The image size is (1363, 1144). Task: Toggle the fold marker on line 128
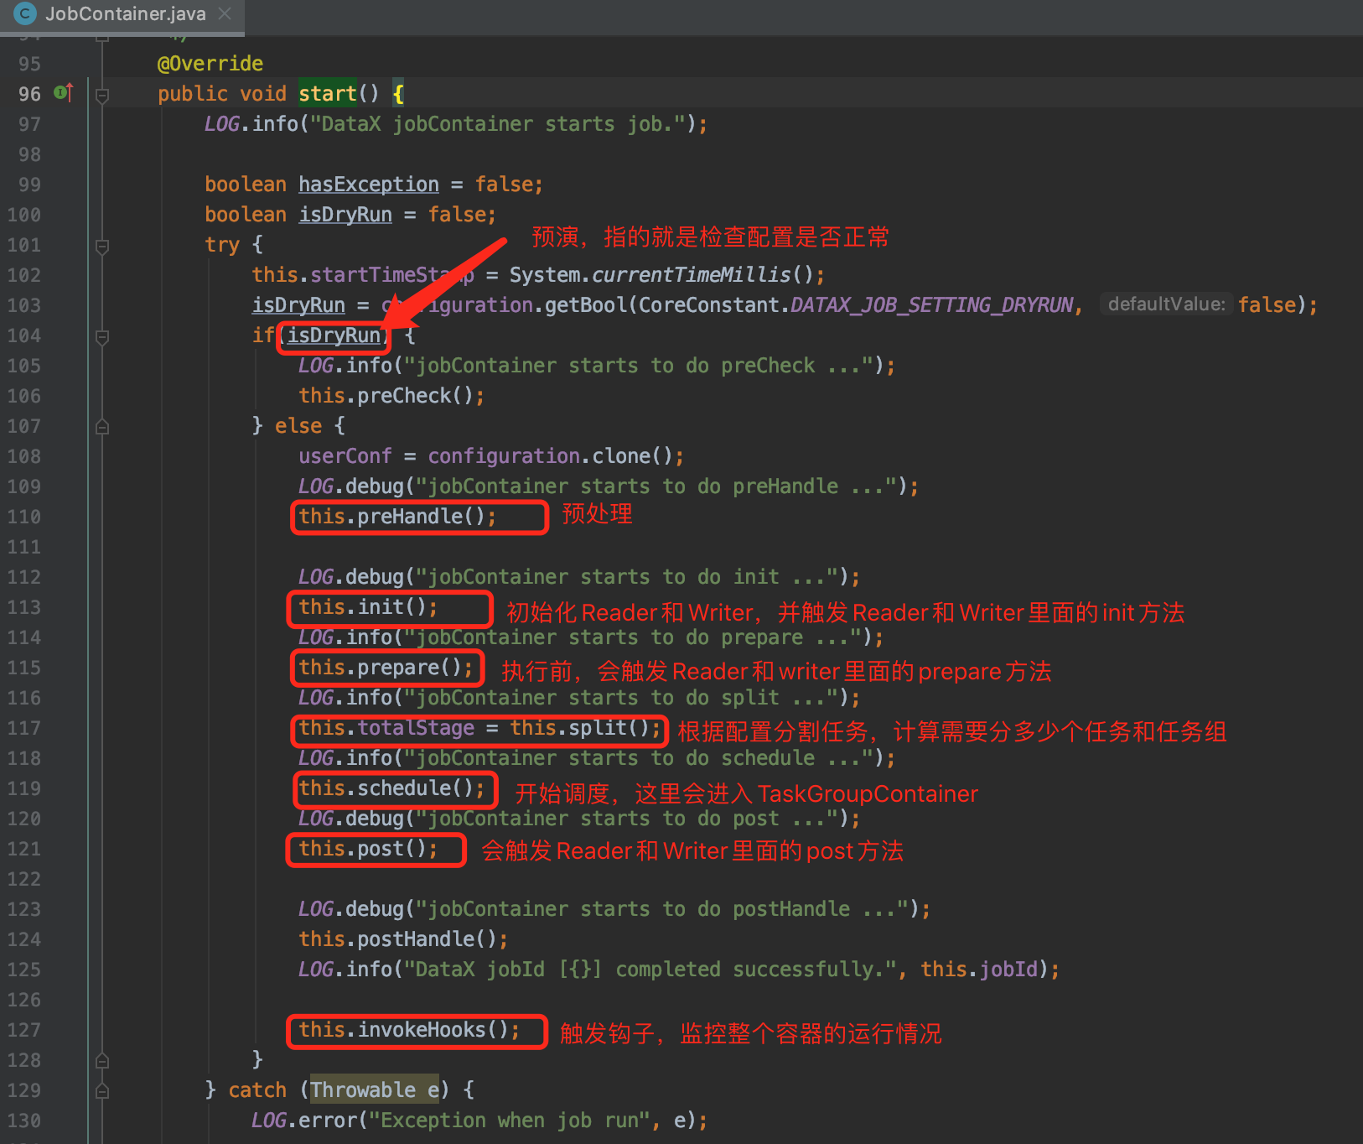(102, 1061)
